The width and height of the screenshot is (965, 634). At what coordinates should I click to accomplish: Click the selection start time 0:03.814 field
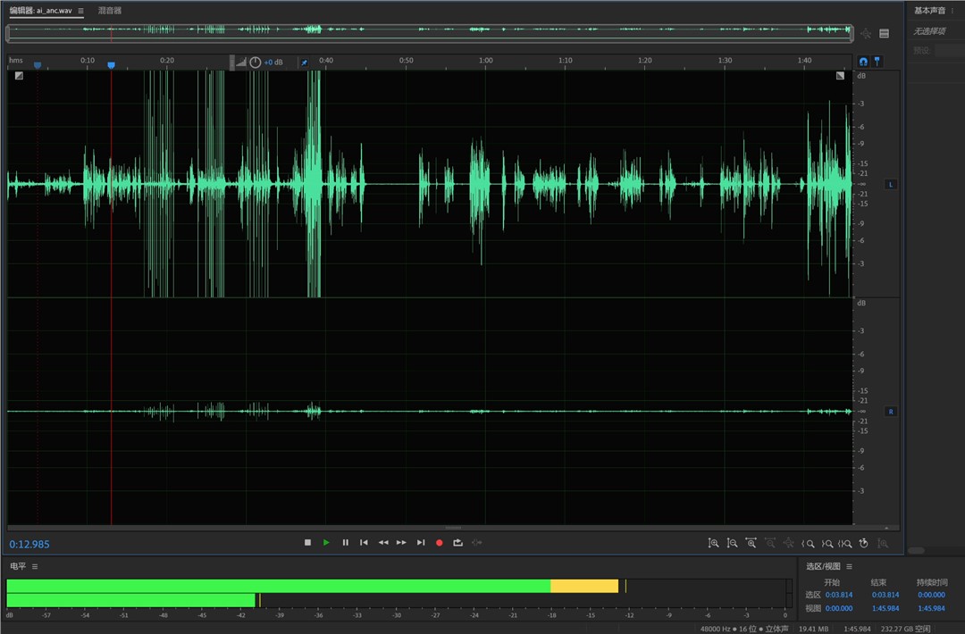pos(838,595)
